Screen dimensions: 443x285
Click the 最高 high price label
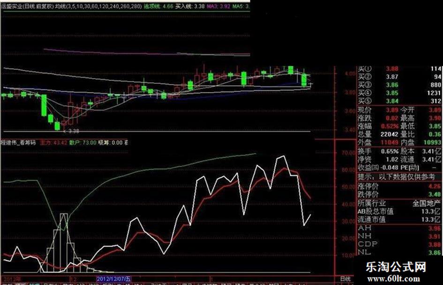(x=407, y=118)
